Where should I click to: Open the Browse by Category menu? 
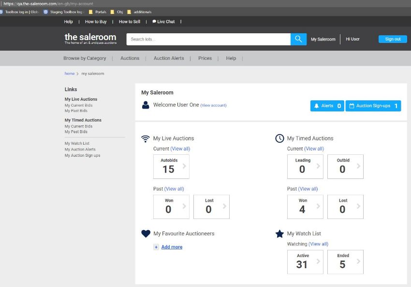pyautogui.click(x=85, y=58)
